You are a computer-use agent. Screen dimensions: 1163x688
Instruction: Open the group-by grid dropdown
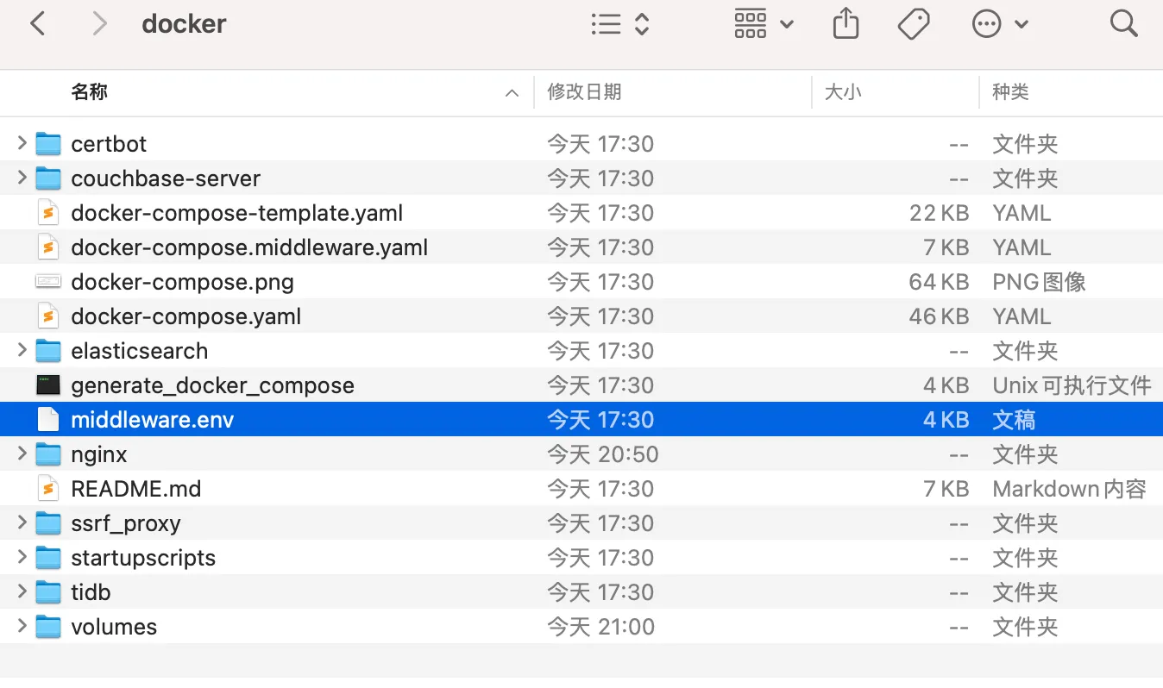764,23
